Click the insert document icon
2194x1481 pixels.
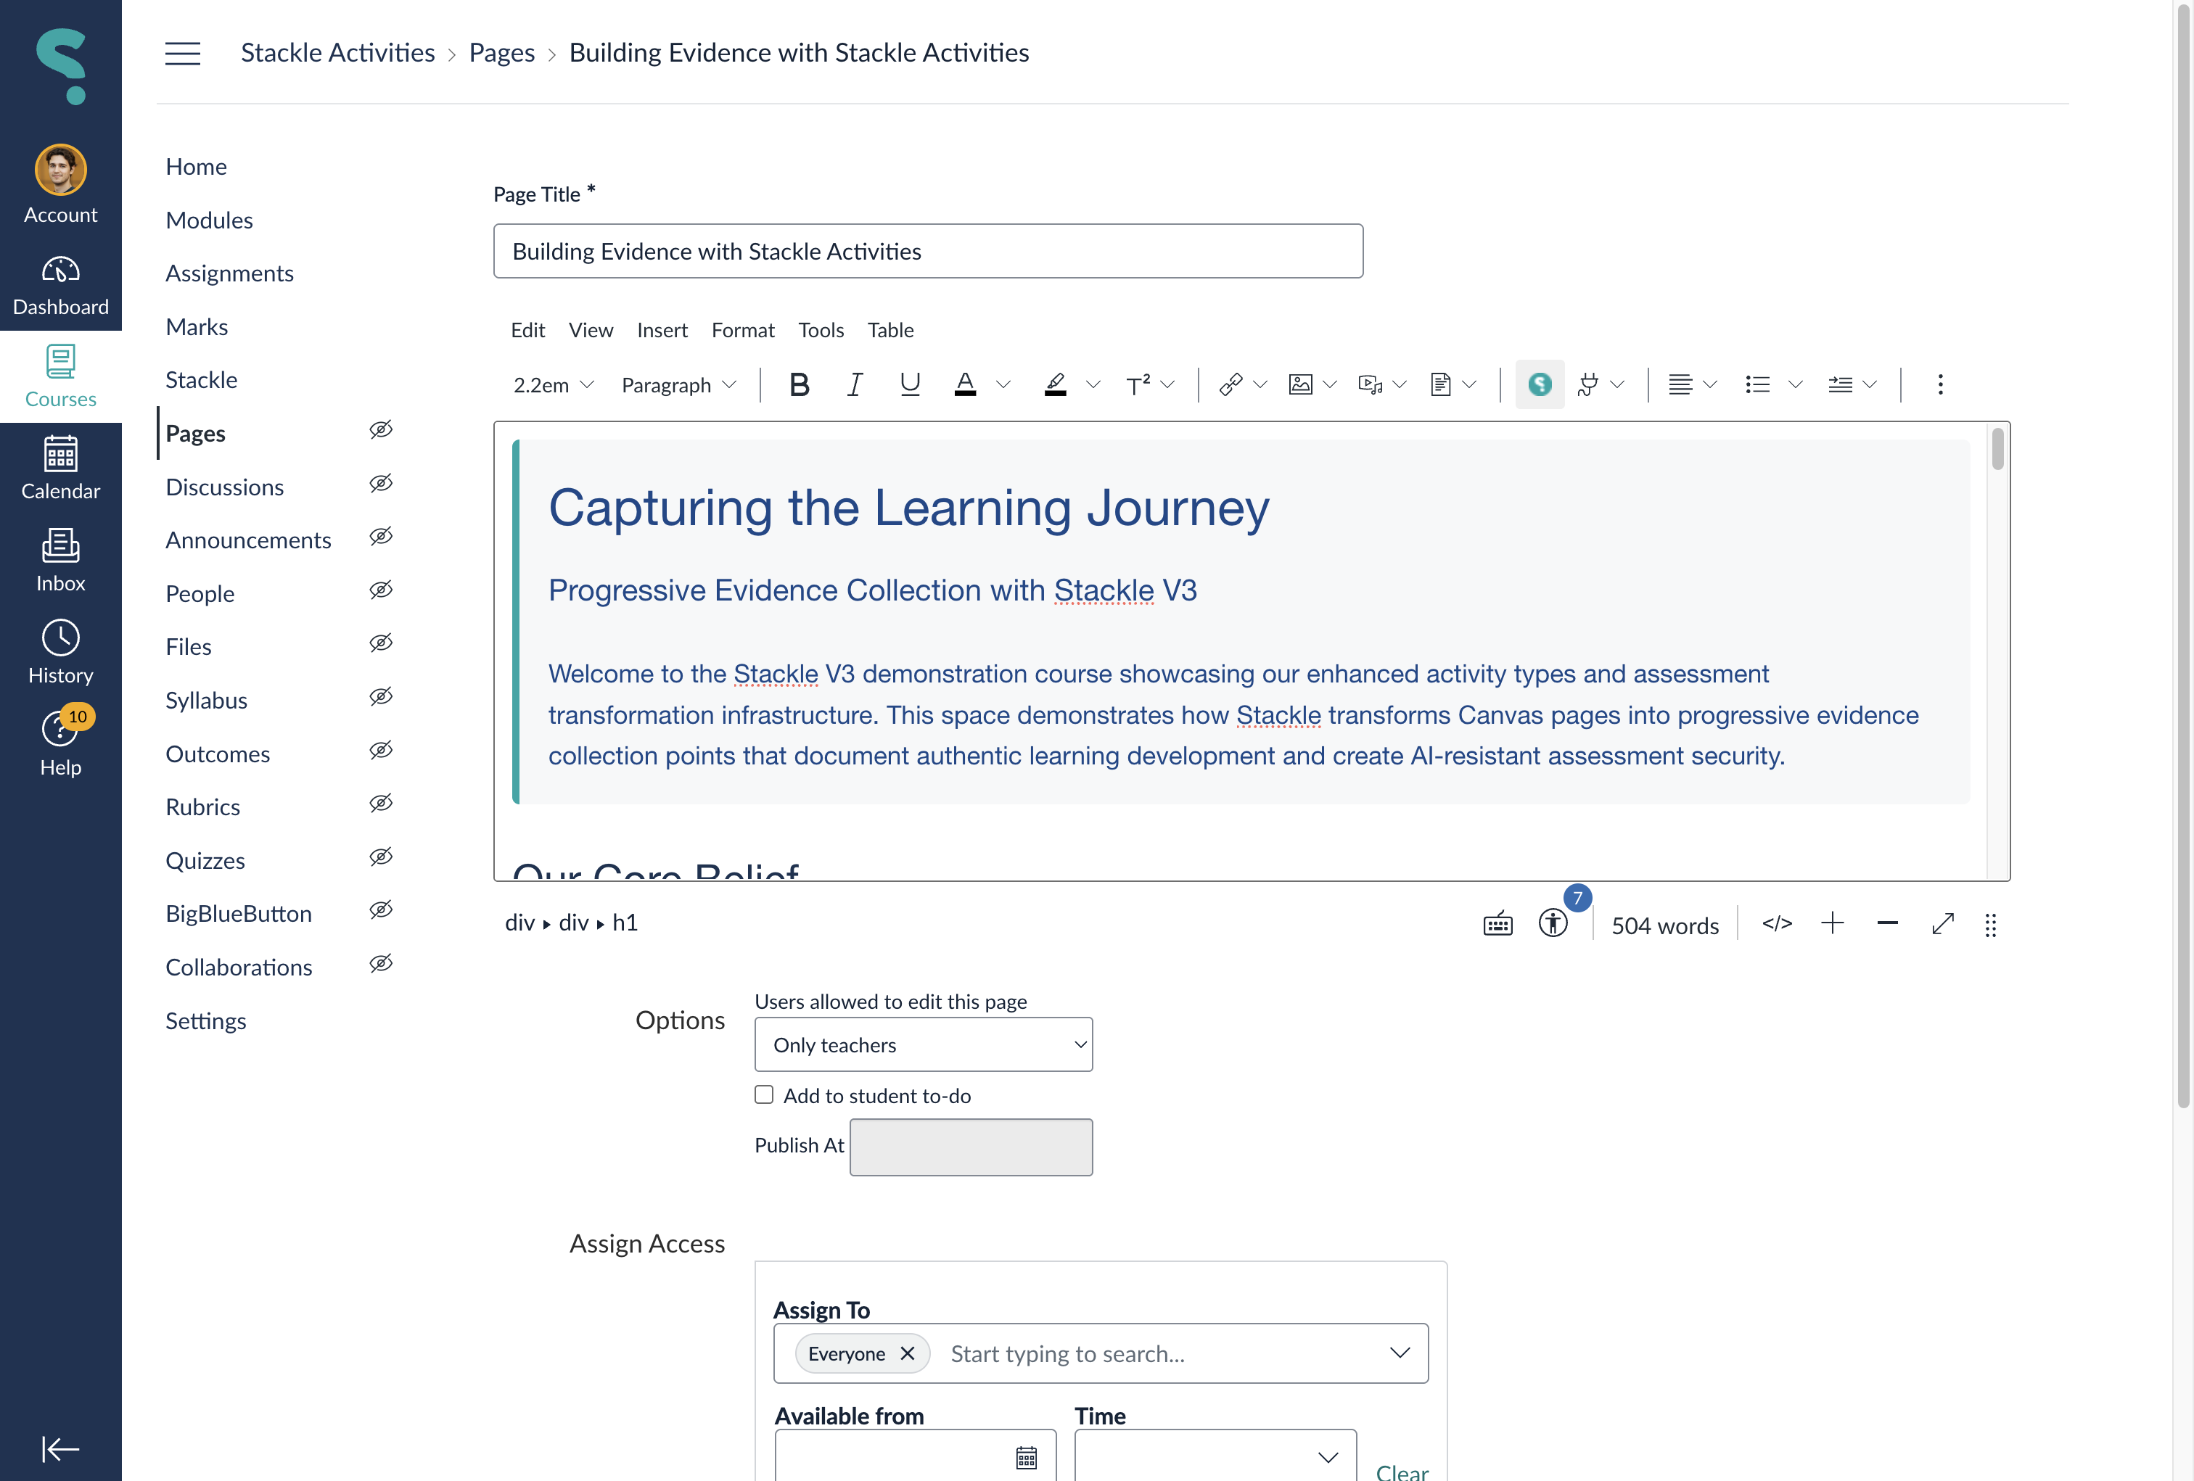click(x=1439, y=385)
